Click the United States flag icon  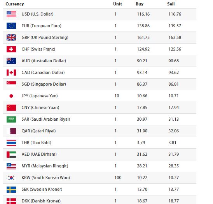click(x=11, y=14)
